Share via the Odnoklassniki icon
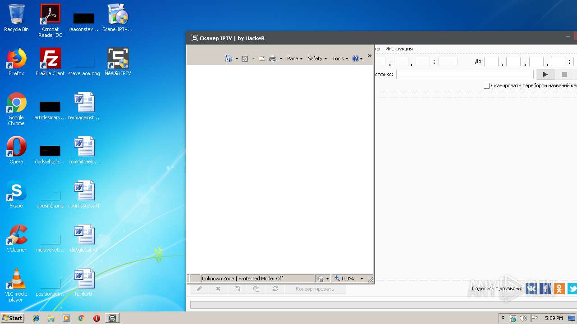Image resolution: width=577 pixels, height=324 pixels. coord(559,288)
